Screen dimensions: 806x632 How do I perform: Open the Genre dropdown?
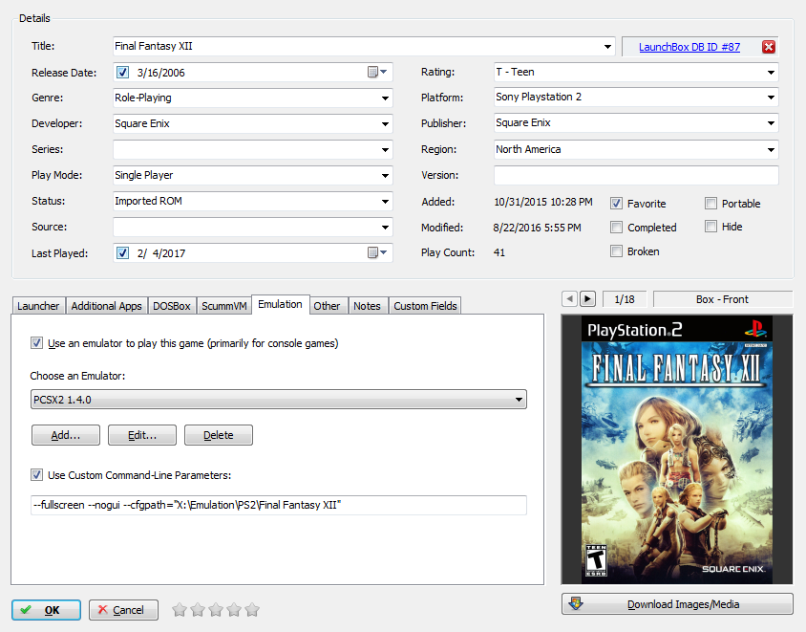tap(385, 98)
